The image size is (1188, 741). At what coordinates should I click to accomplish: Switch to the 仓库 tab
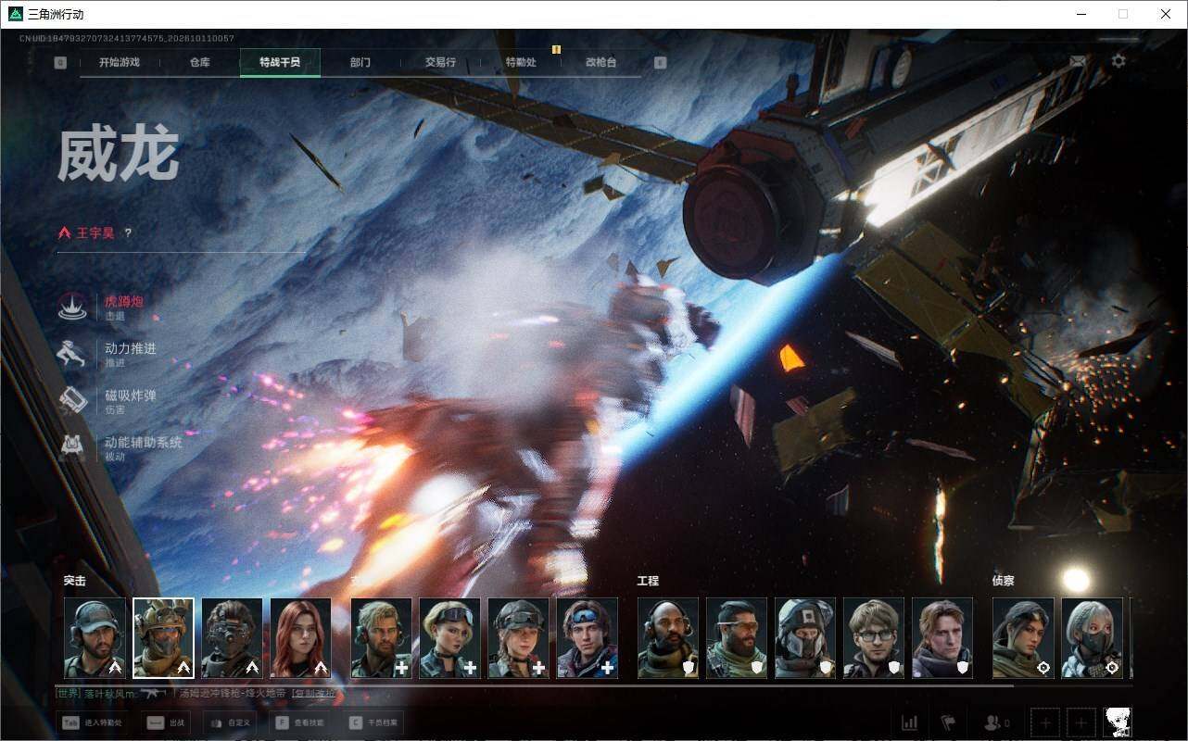pos(199,62)
